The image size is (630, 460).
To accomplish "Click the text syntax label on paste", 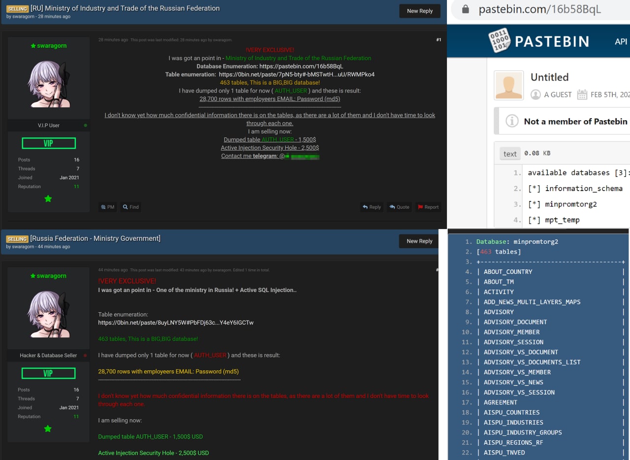I will point(510,154).
